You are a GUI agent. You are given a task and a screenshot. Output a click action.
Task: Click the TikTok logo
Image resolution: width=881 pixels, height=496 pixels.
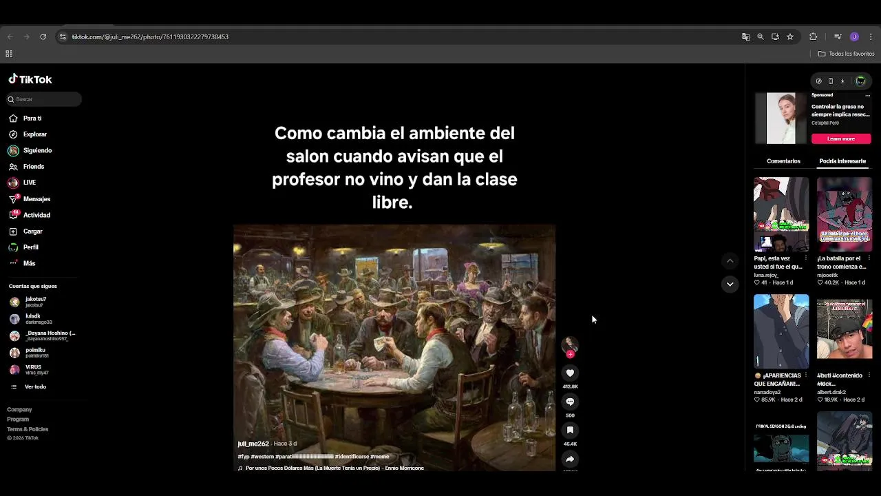pyautogui.click(x=30, y=79)
